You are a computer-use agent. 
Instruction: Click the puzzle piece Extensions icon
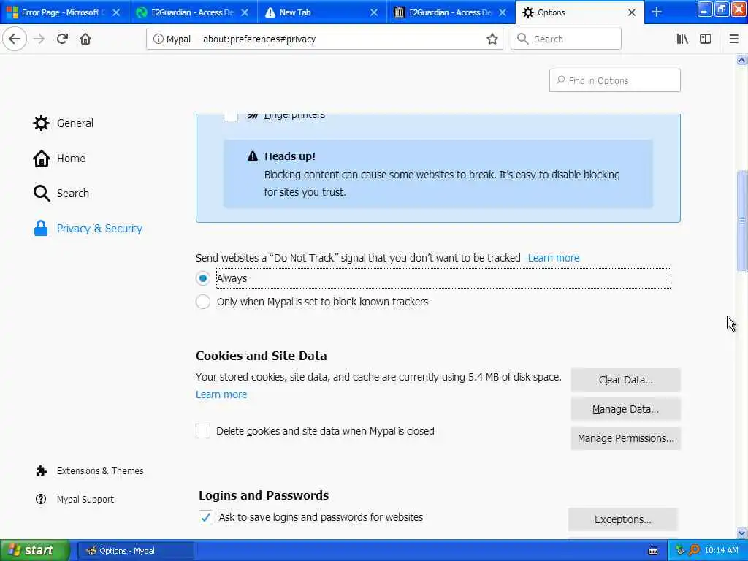pos(41,471)
